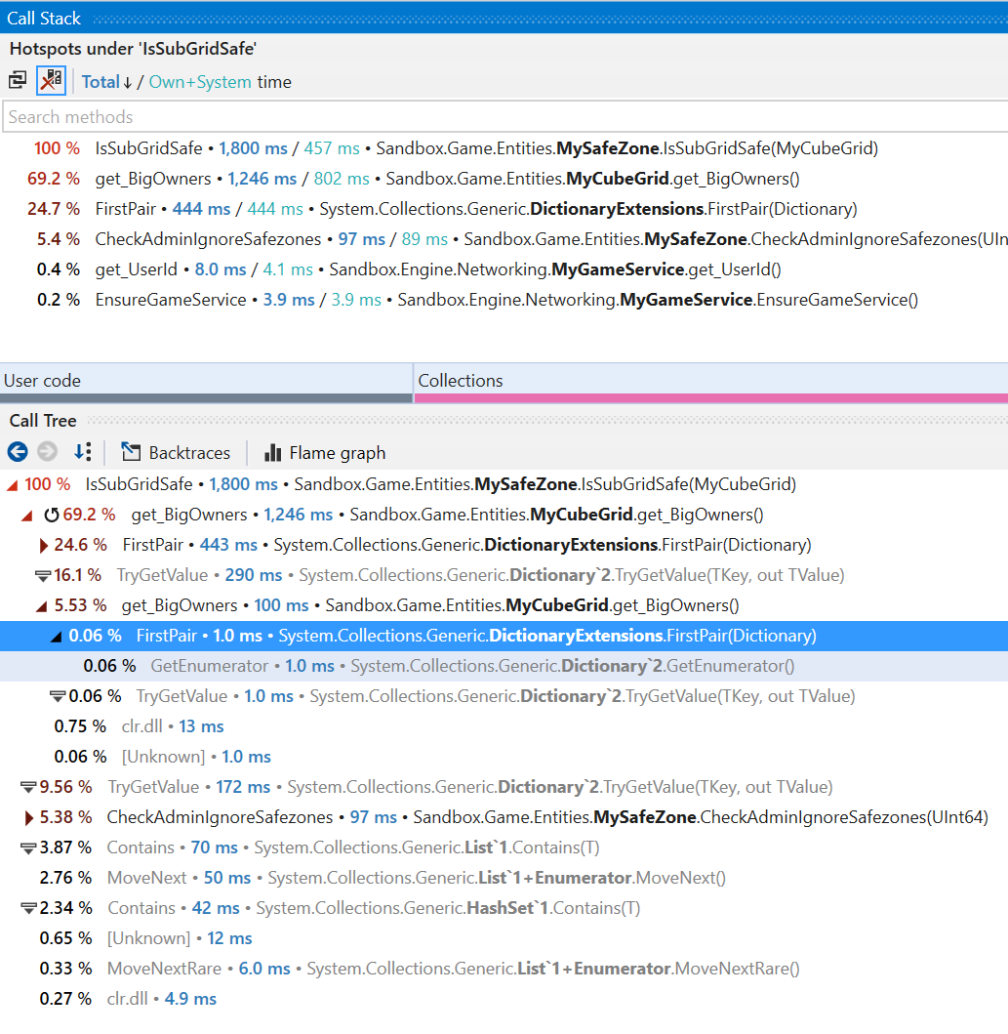Click the recursion icon beside get_BigOwners 69.2 %
This screenshot has width=1008, height=1034.
51,515
